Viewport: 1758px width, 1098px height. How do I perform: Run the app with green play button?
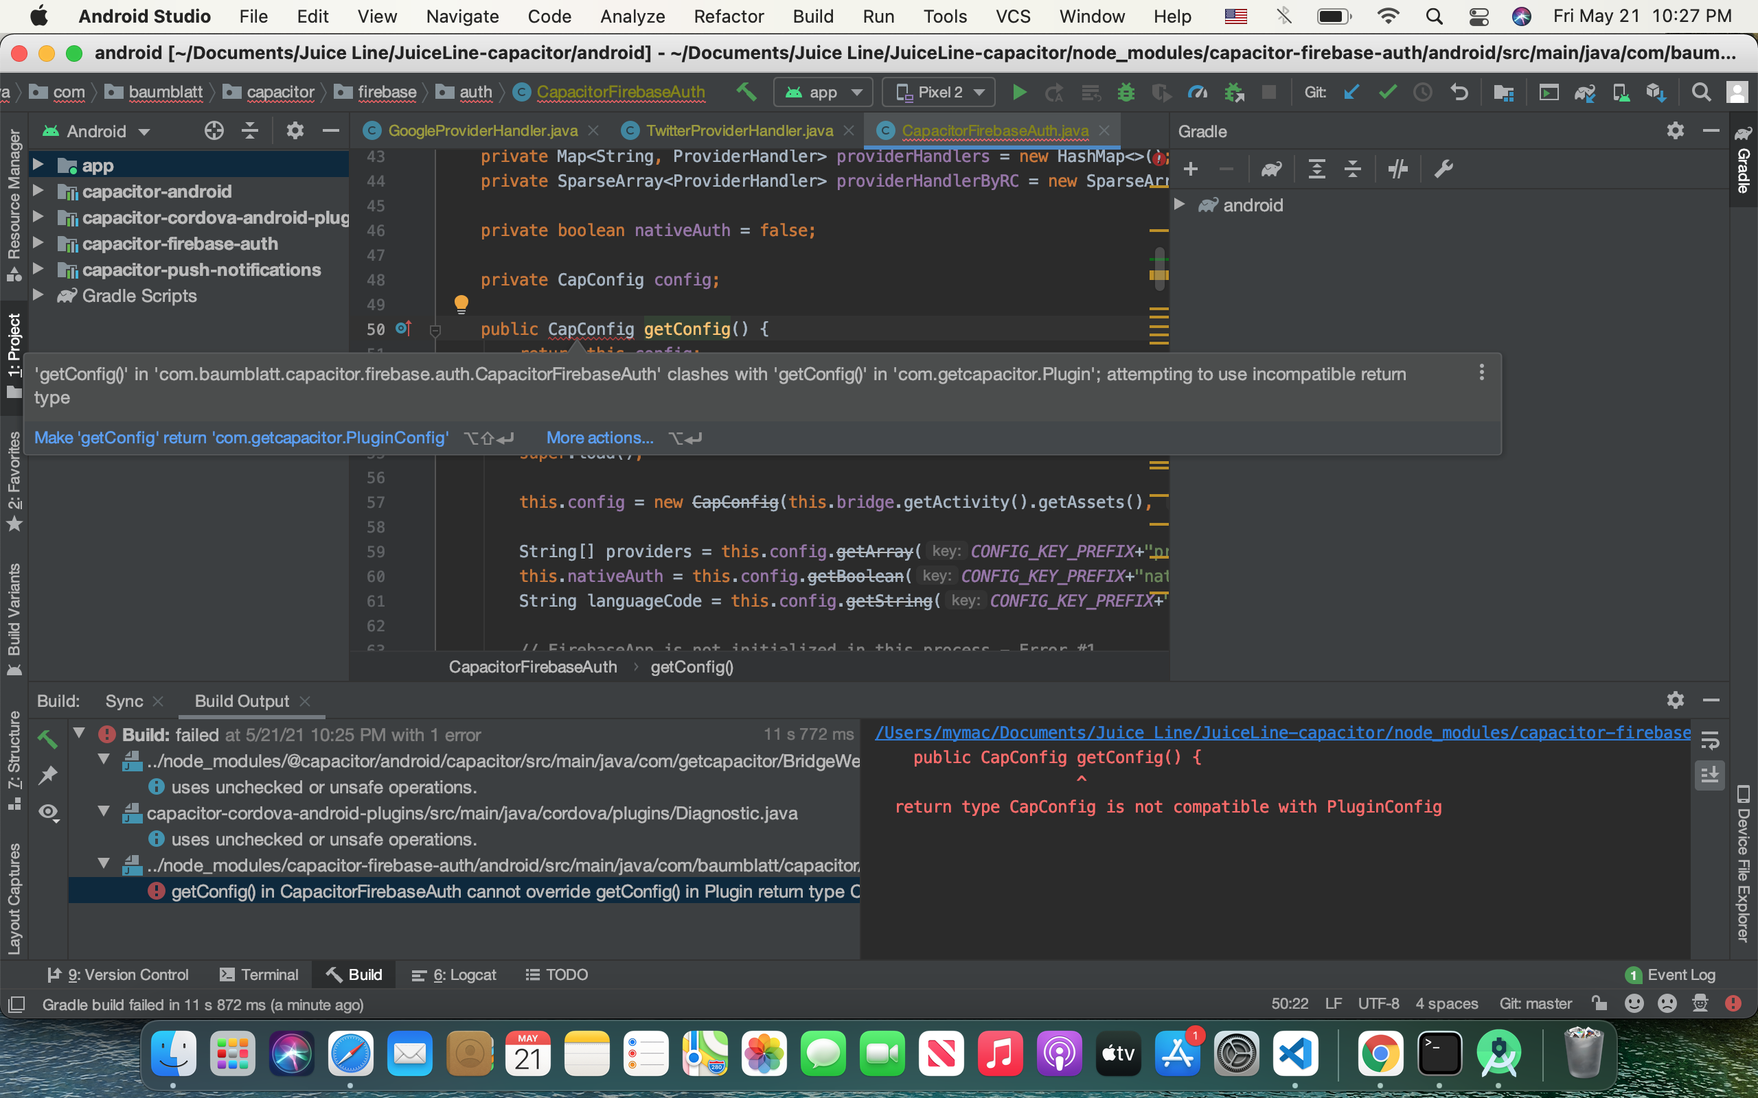[x=1018, y=92]
